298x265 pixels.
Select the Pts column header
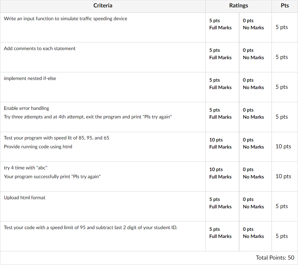(285, 6)
